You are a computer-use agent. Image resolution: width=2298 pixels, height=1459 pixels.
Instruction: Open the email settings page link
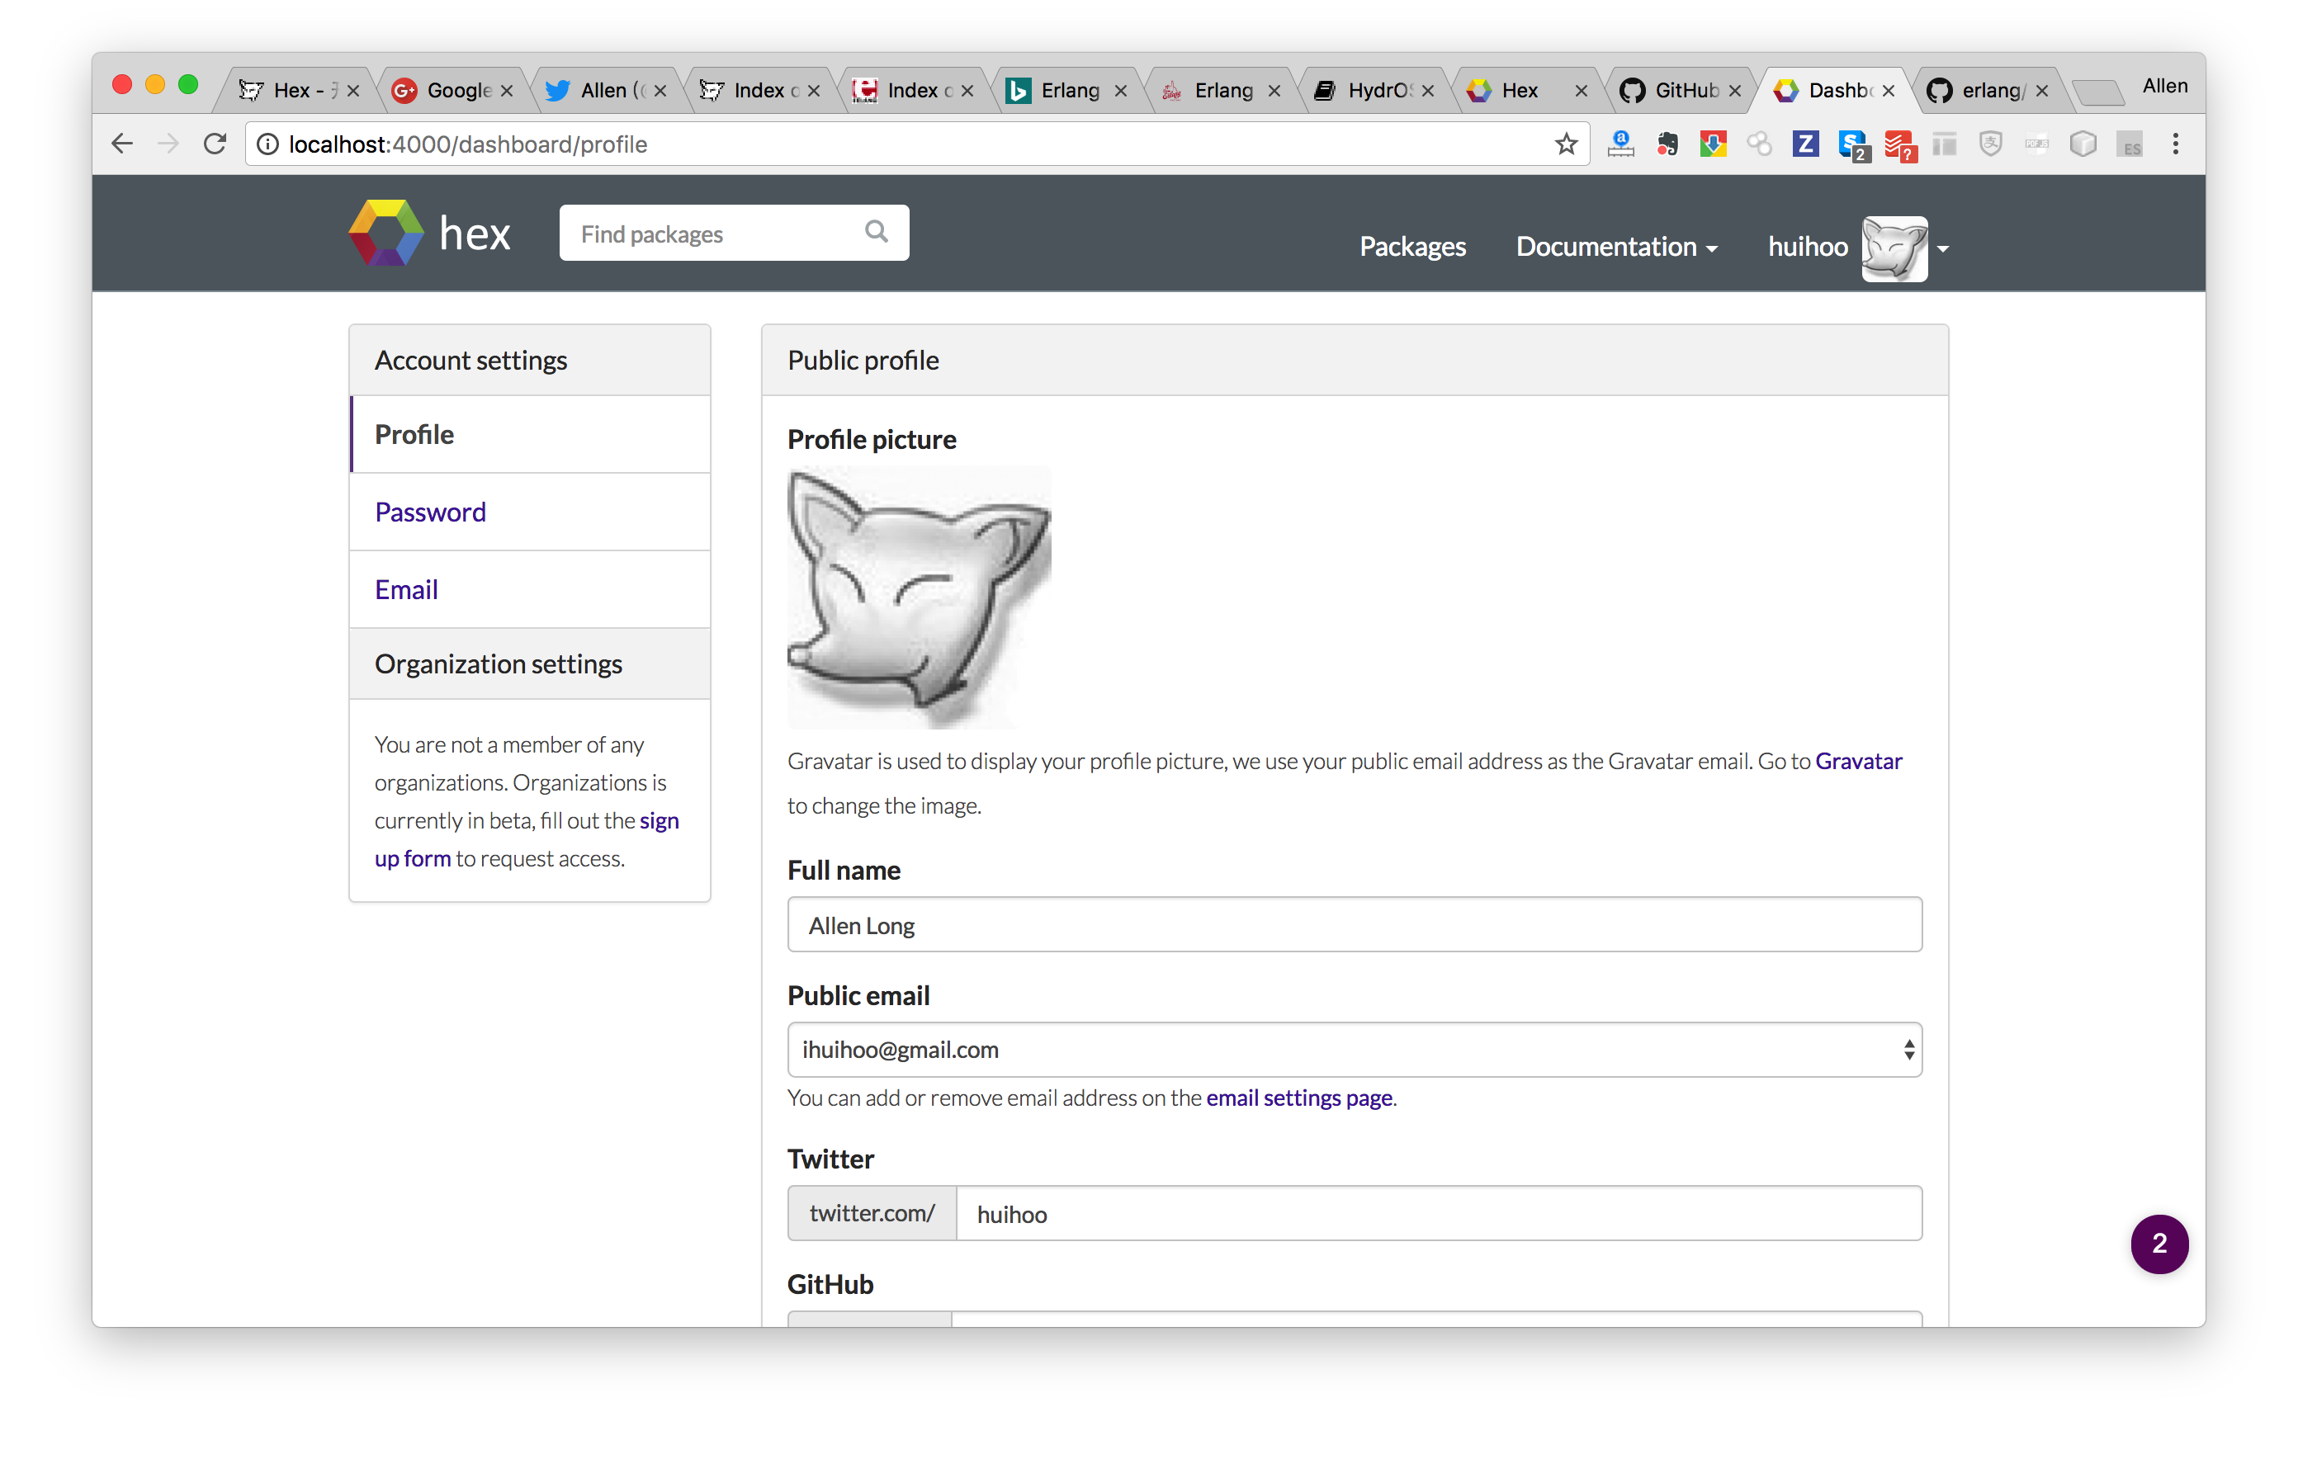coord(1298,1098)
